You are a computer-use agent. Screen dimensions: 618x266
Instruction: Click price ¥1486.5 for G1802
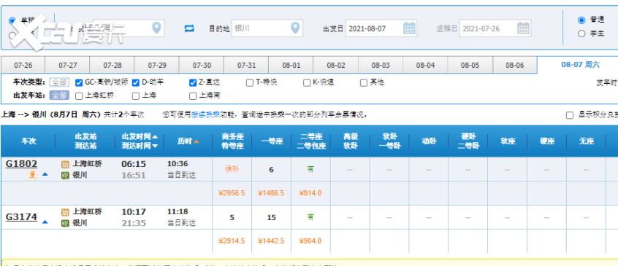271,193
